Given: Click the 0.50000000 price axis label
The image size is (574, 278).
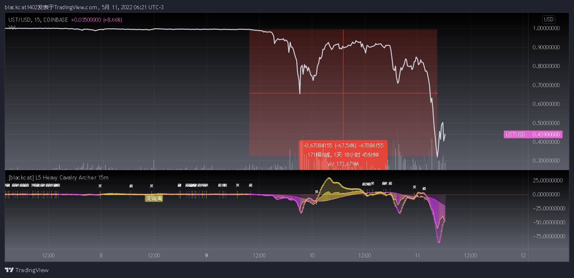Looking at the screenshot, I should click(546, 123).
